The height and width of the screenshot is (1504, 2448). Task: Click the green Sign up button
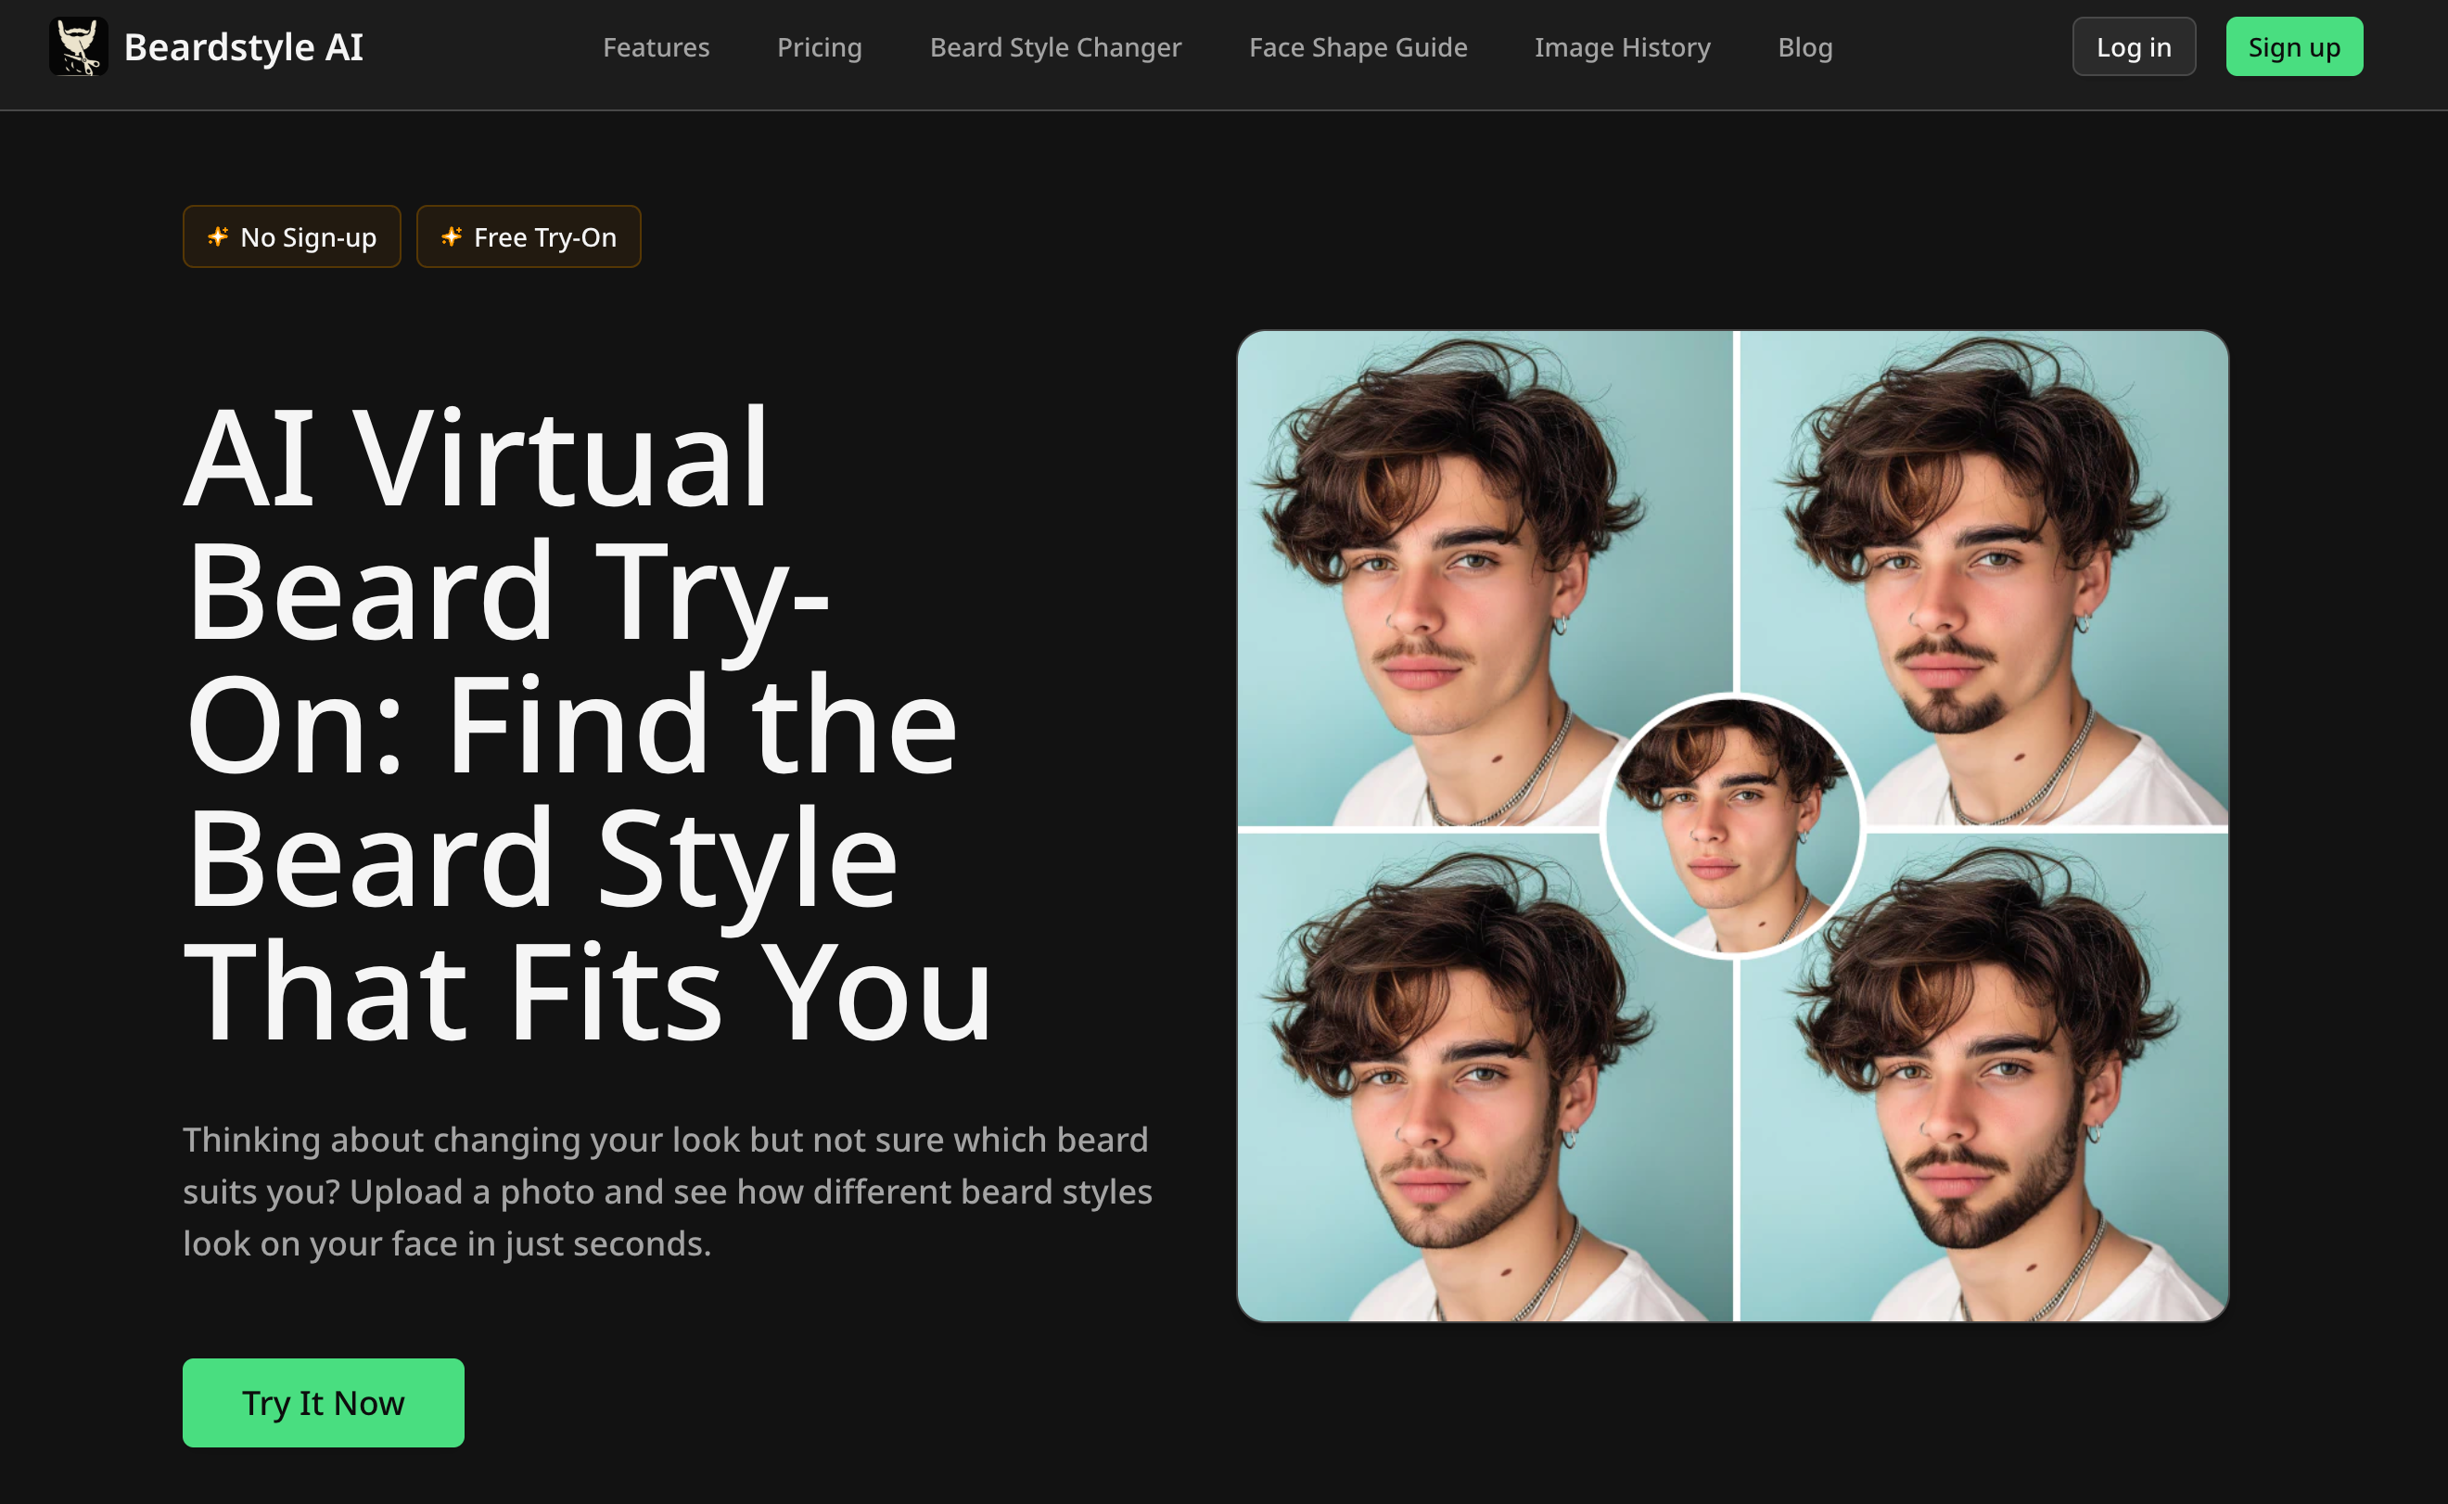click(x=2293, y=46)
